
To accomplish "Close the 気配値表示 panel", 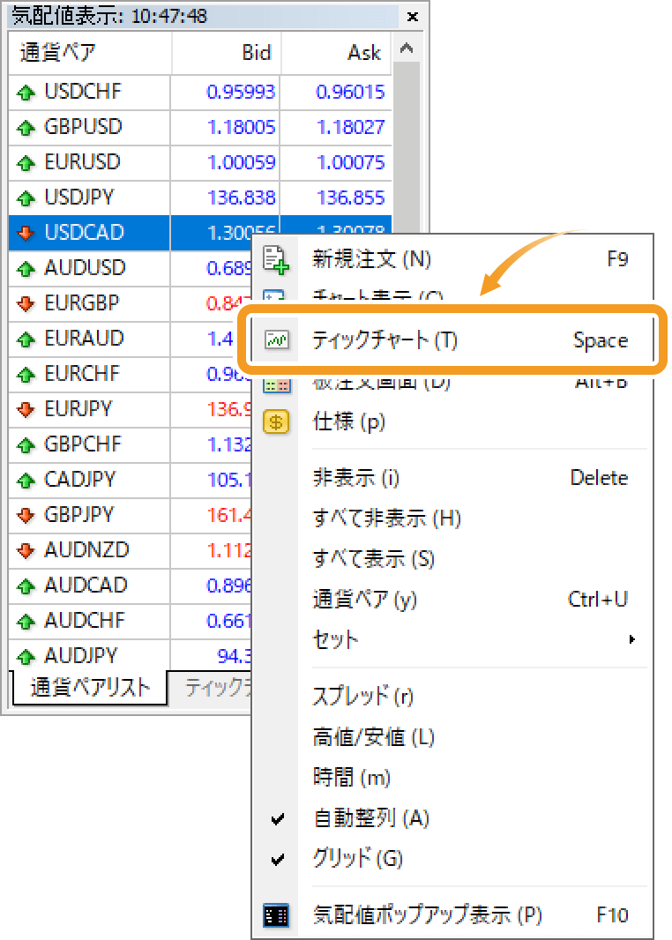I will pos(413,16).
